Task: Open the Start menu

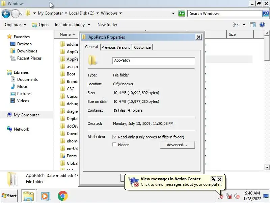Action: click(x=9, y=196)
